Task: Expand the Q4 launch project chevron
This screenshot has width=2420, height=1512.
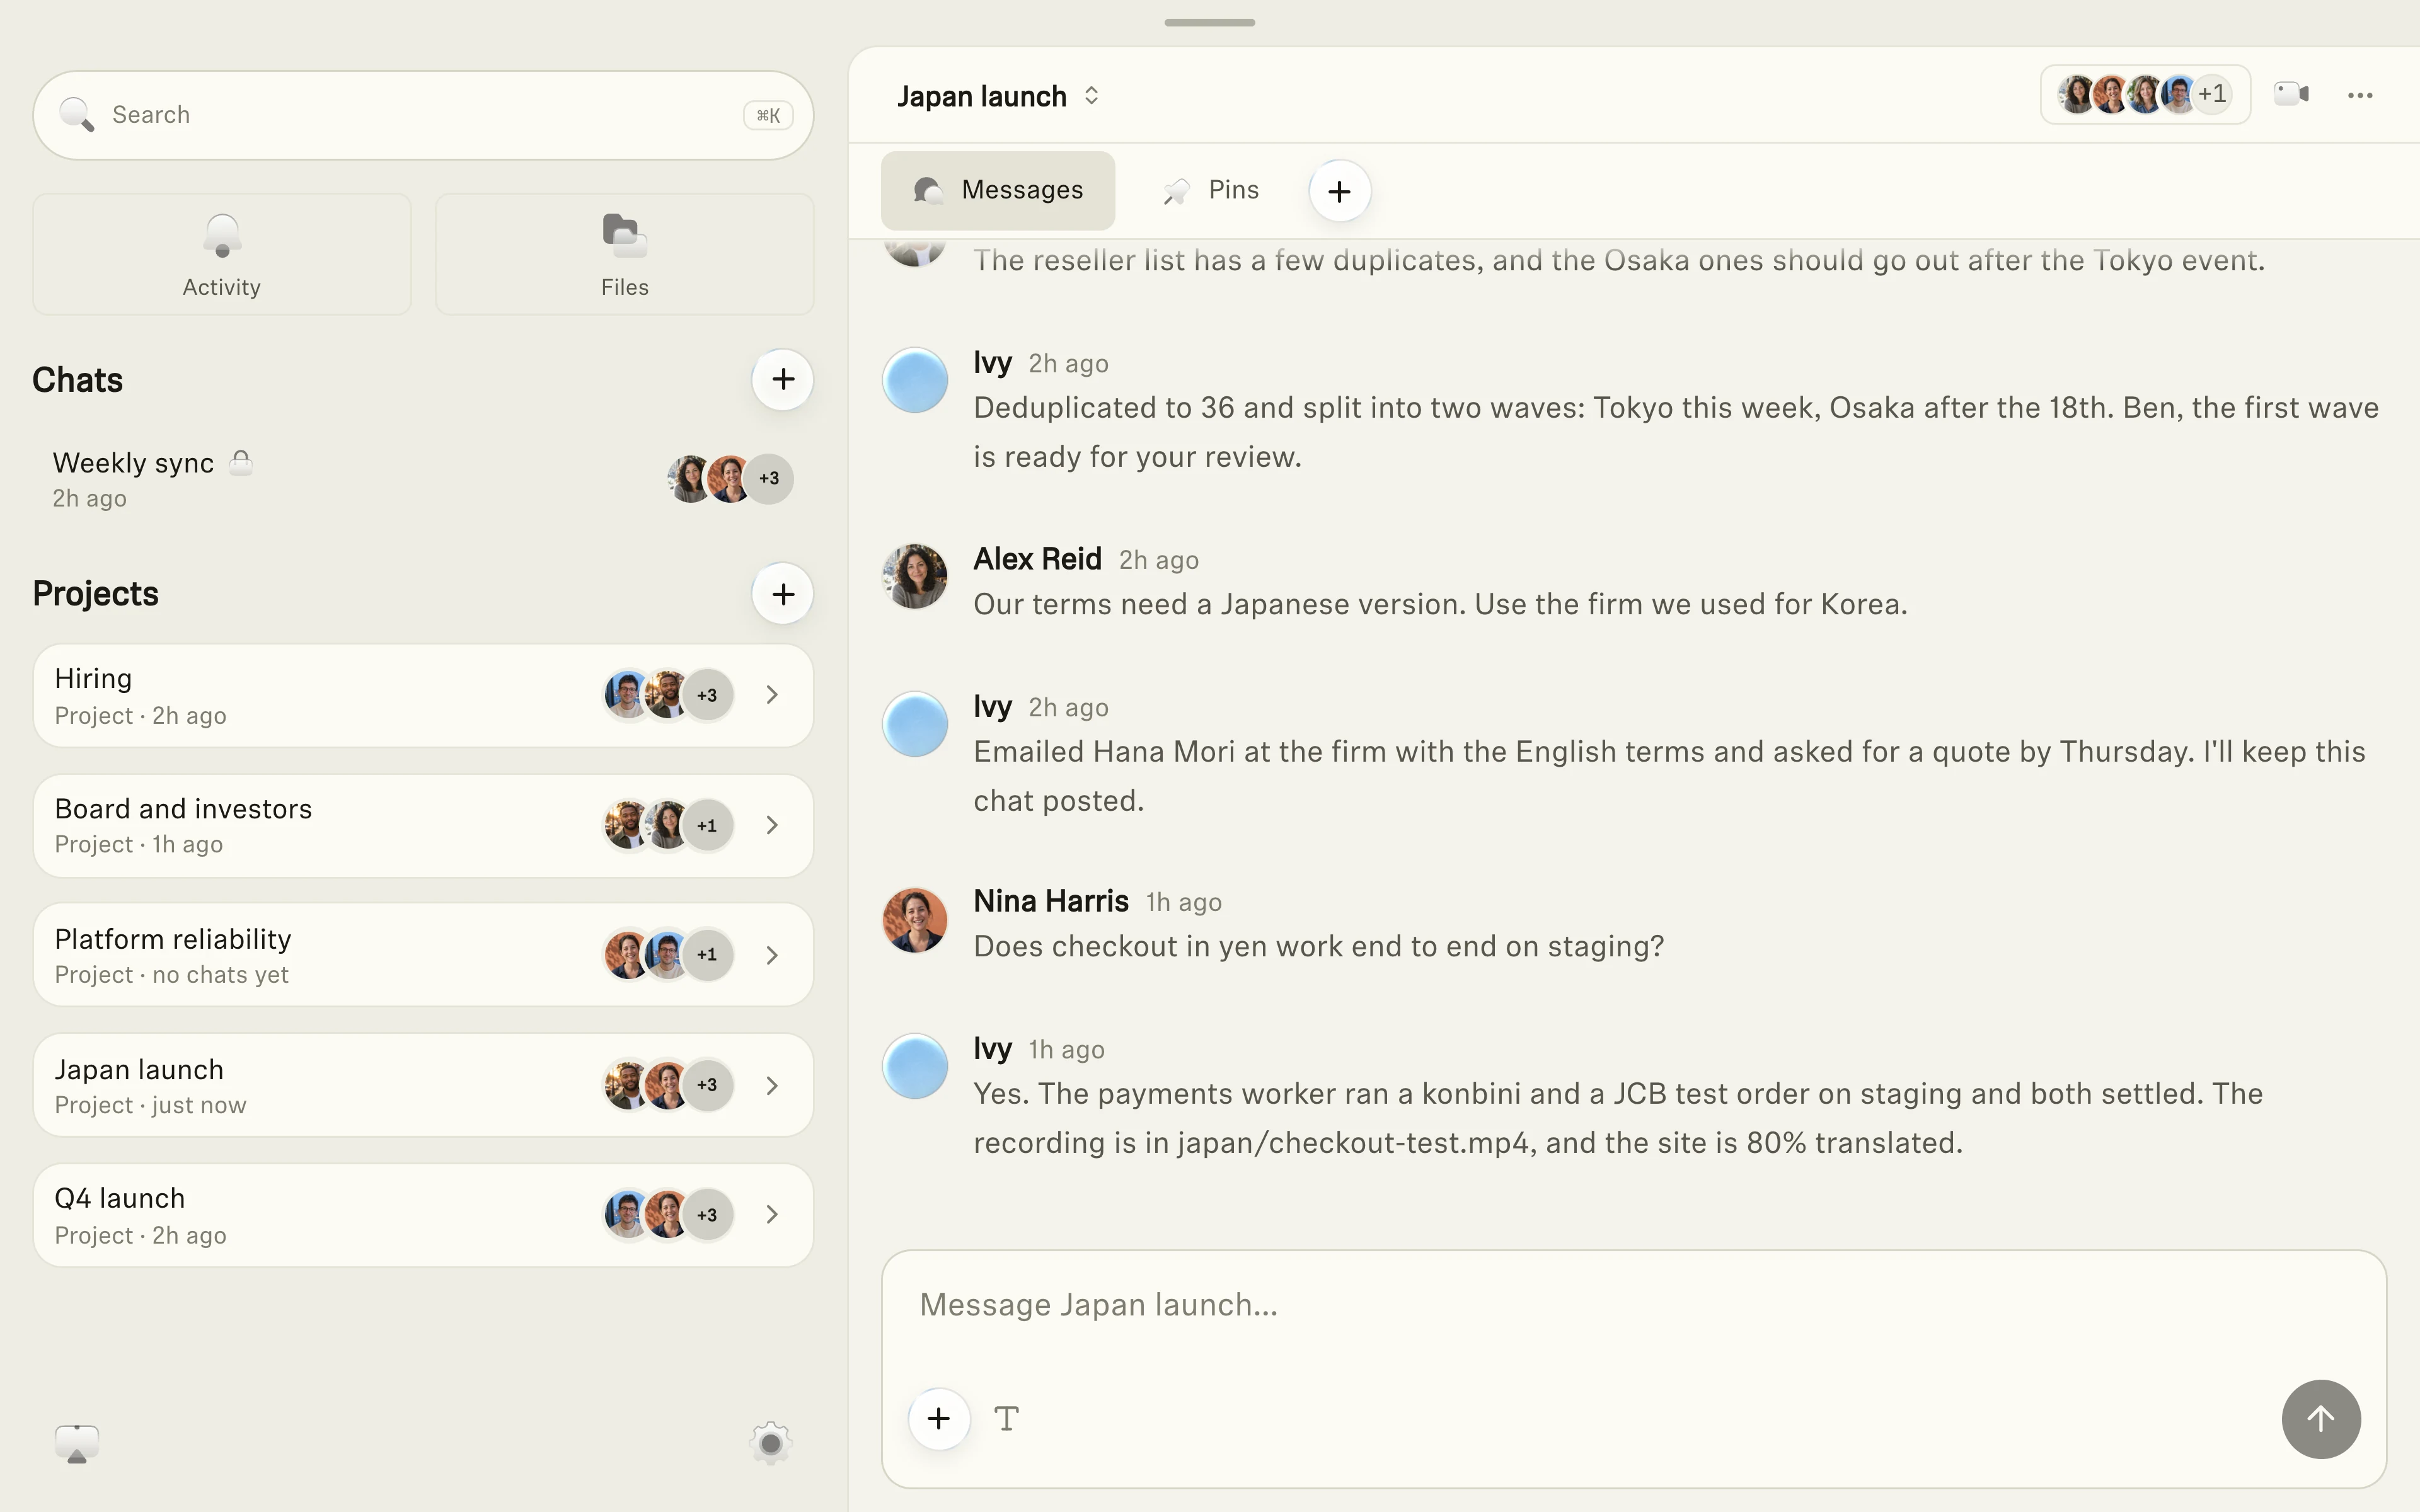Action: click(772, 1215)
